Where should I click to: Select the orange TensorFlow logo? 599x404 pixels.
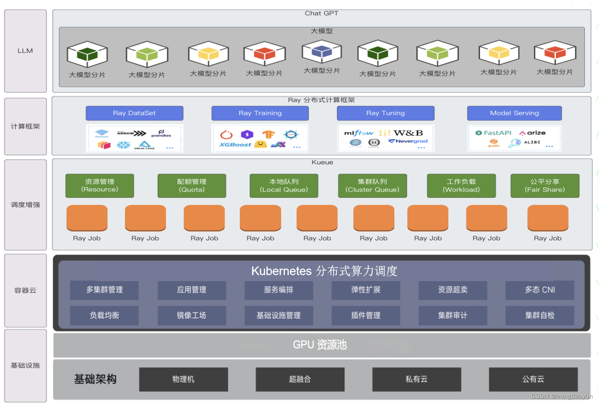click(268, 134)
